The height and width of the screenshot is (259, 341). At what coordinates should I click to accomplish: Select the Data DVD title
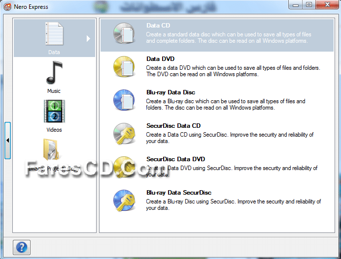coord(160,59)
